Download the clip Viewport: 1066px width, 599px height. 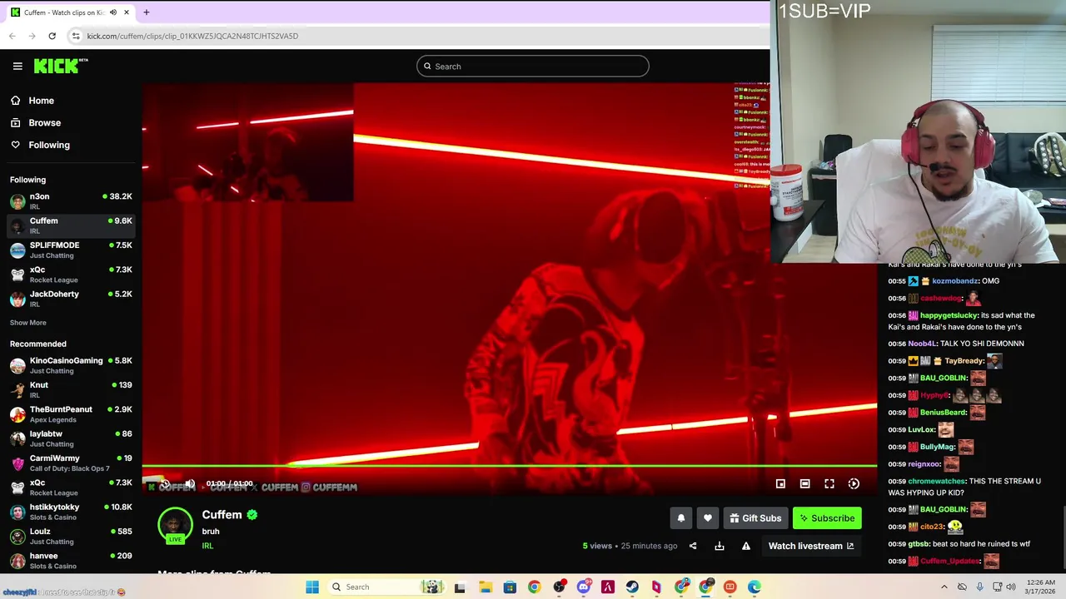pos(720,546)
